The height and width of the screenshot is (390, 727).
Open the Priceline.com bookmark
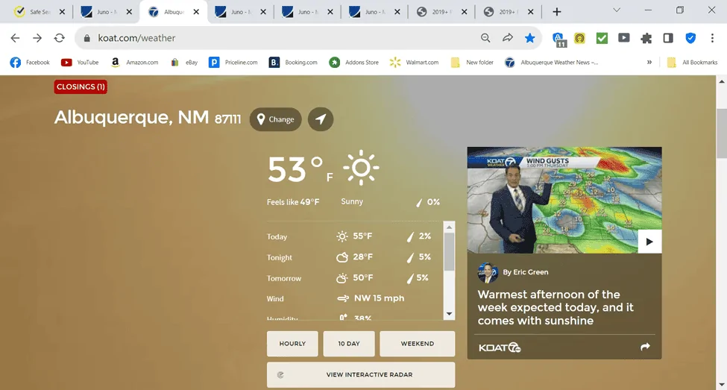pos(233,62)
